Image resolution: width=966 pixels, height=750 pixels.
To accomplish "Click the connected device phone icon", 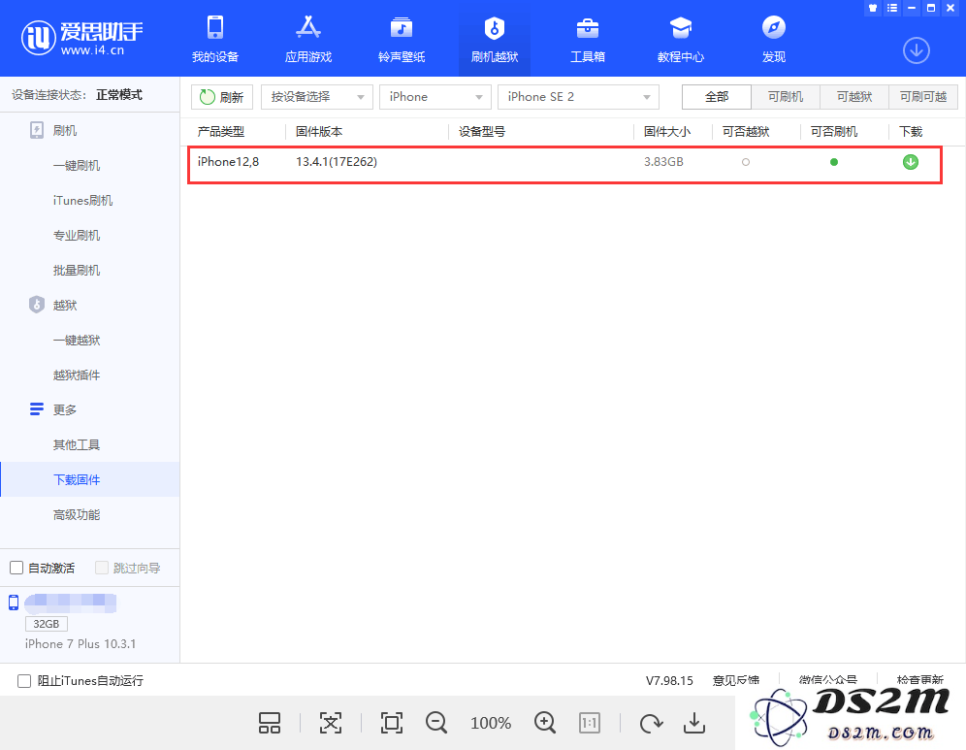I will (x=13, y=603).
